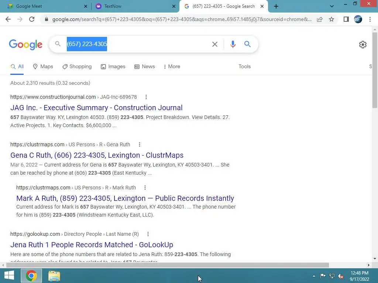The height and width of the screenshot is (283, 378).
Task: Click the Chrome taskbar icon
Action: [x=31, y=276]
